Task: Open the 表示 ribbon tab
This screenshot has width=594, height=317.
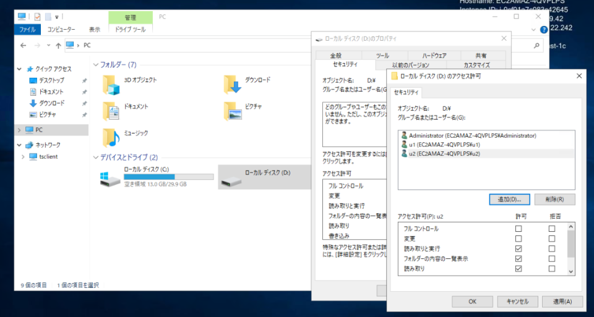Action: (95, 30)
